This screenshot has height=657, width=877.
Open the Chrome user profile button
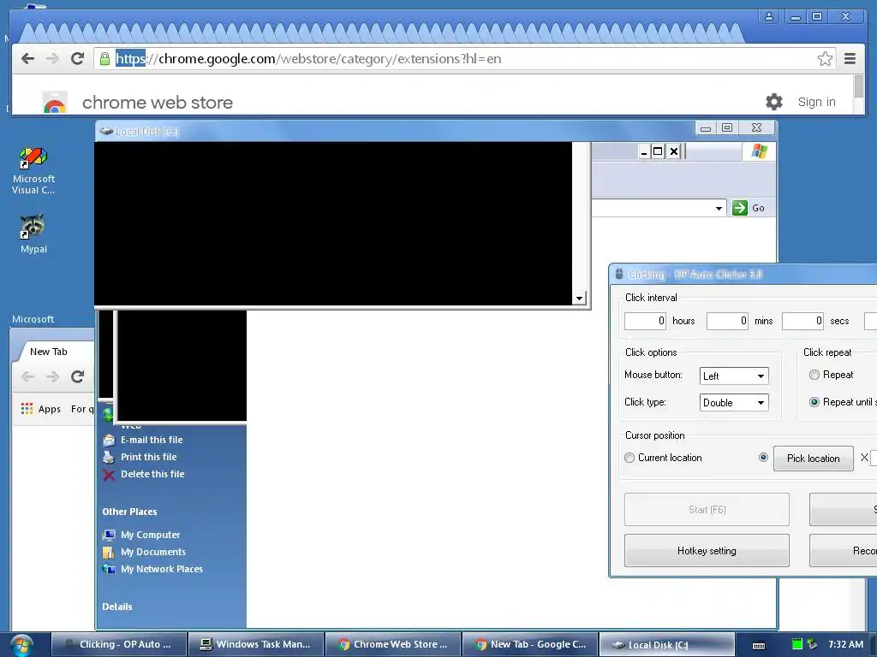click(769, 16)
